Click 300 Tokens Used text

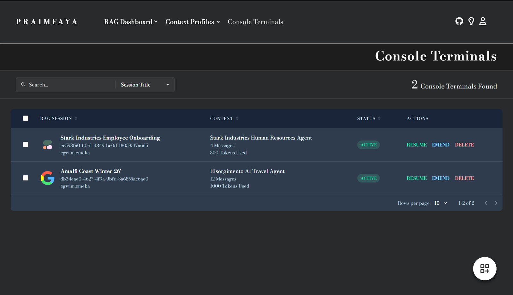coord(228,153)
